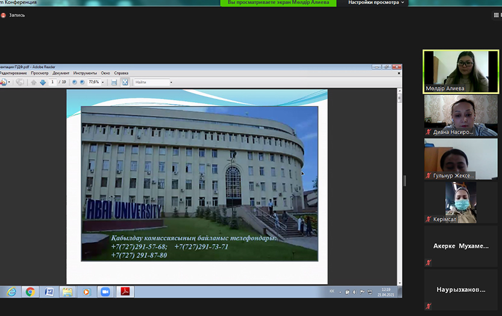Open Google Chrome from taskbar
502x316 pixels.
tap(30, 292)
